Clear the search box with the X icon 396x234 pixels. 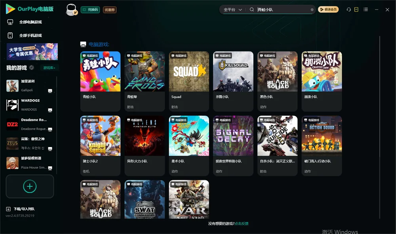(x=312, y=10)
